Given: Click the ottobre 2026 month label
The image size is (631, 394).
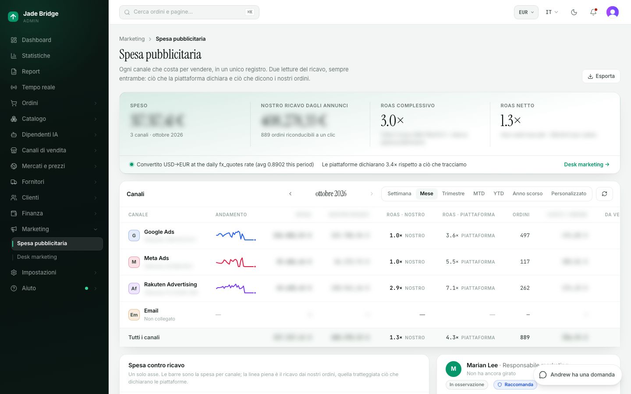Looking at the screenshot, I should 331,194.
